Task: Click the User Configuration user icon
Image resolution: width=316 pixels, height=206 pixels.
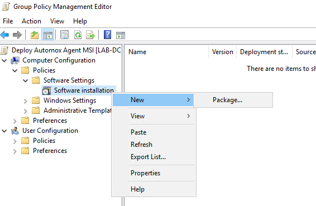Action: point(15,131)
